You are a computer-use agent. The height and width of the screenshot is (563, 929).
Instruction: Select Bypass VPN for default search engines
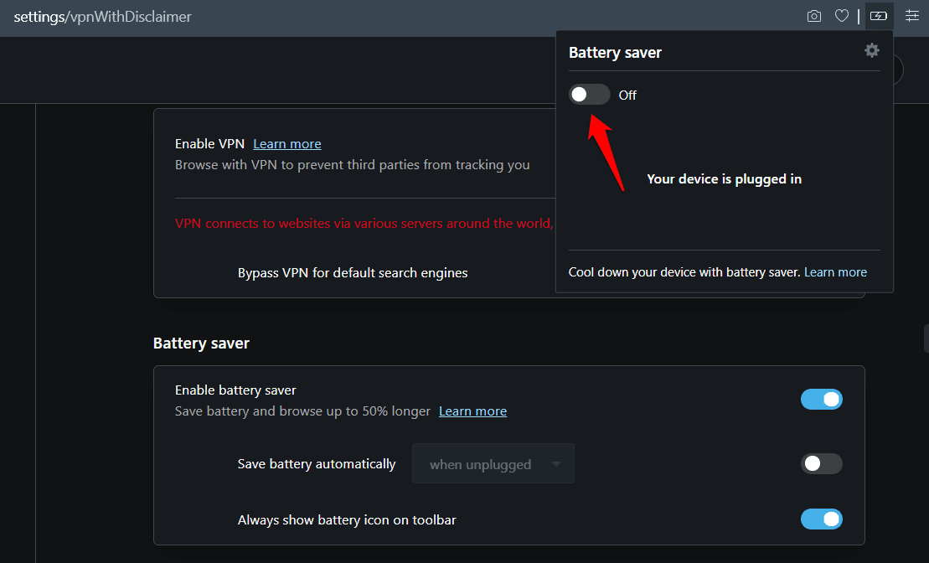coord(352,272)
